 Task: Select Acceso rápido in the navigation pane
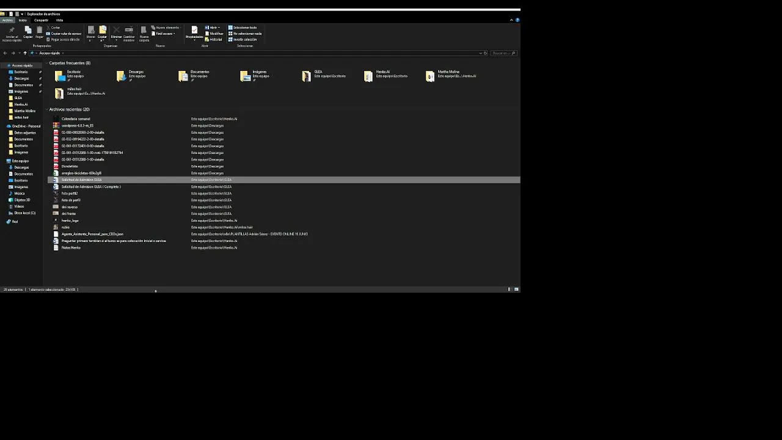point(22,65)
